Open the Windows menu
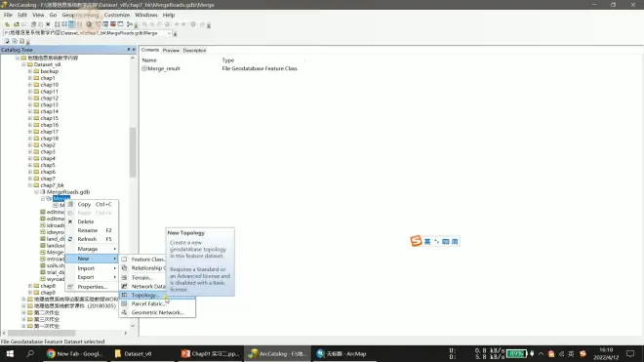This screenshot has height=362, width=644. [146, 15]
